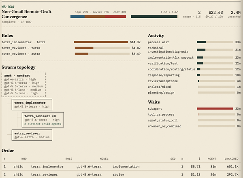Click the unclear/mixed activity label
This screenshot has width=243, height=178.
click(159, 87)
